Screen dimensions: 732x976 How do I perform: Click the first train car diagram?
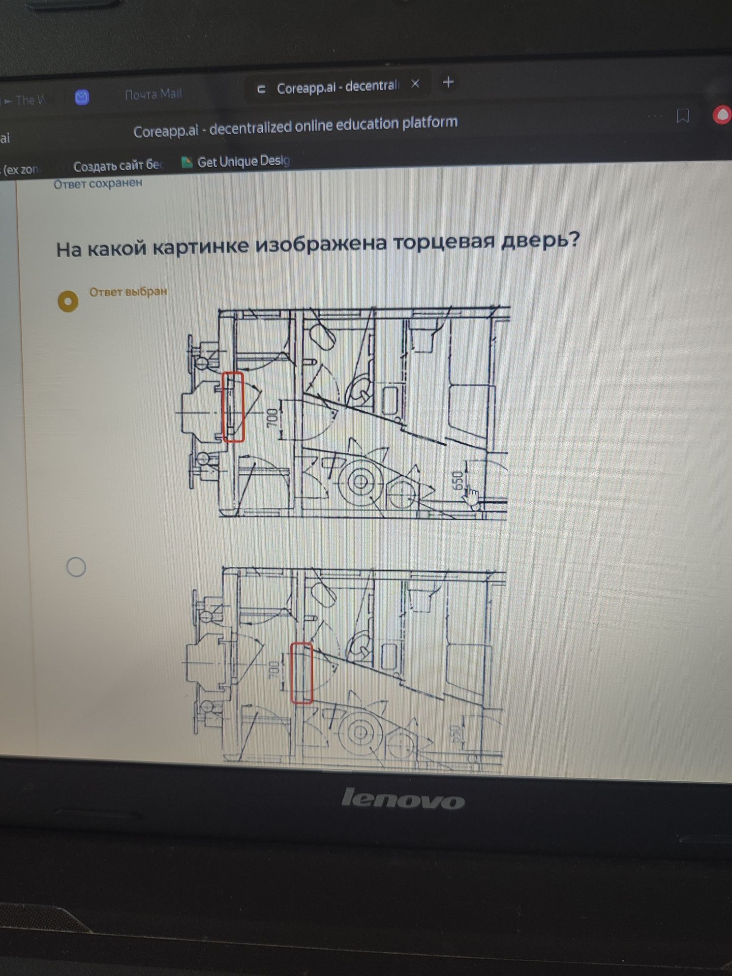(x=344, y=412)
